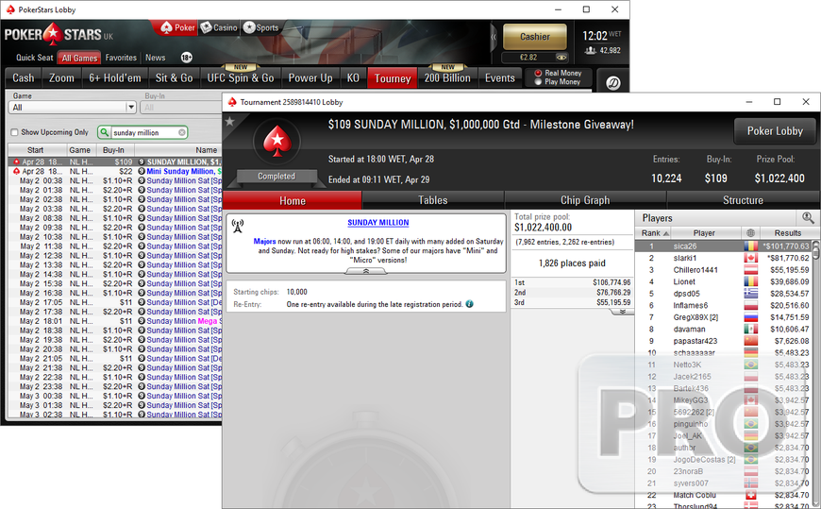The width and height of the screenshot is (821, 509).
Task: Open the Tables tab in tournament
Action: coord(432,200)
